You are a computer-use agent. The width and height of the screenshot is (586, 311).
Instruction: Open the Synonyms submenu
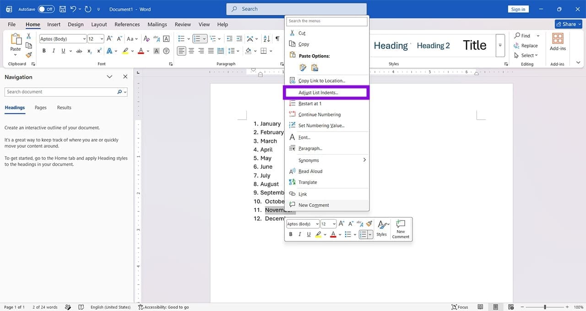click(x=326, y=160)
